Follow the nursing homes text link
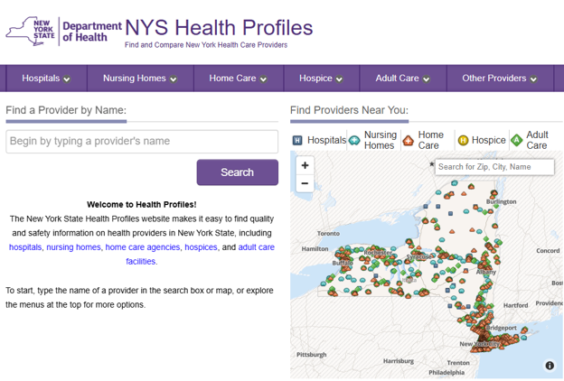This screenshot has height=381, width=564. pyautogui.click(x=74, y=247)
